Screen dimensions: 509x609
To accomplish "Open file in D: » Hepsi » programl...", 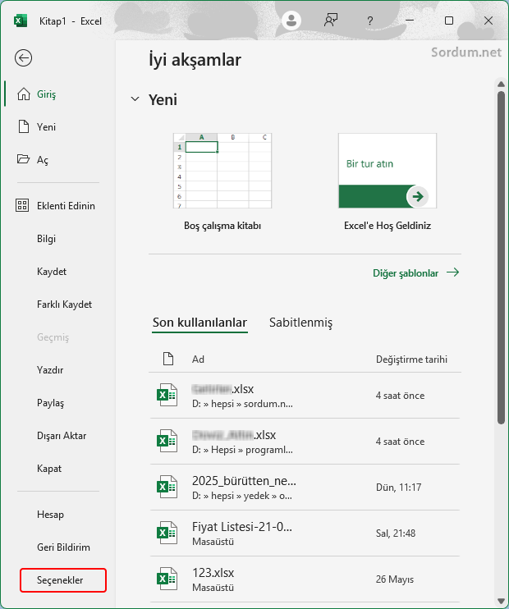I will tap(305, 442).
